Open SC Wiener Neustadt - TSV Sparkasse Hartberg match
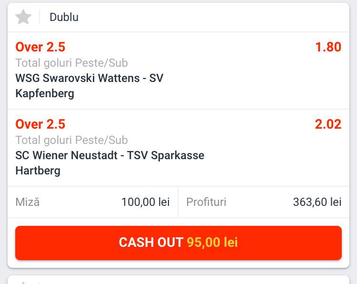Screen dimensions: 357x284 (110, 163)
